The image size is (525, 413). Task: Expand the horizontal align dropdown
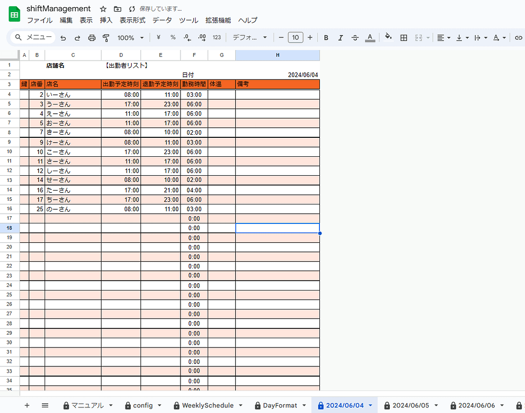coord(443,37)
